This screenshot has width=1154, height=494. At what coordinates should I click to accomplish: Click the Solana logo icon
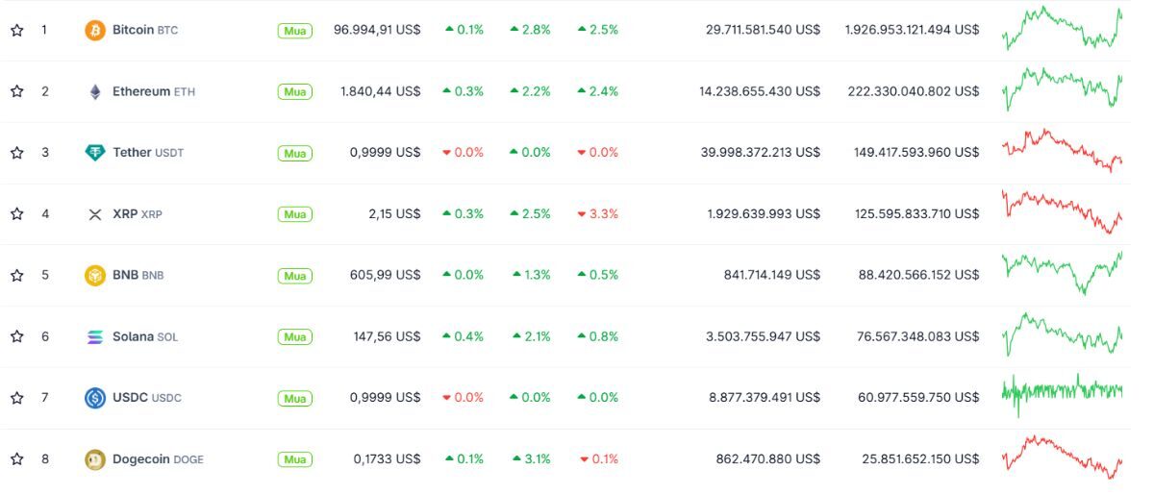tap(95, 336)
